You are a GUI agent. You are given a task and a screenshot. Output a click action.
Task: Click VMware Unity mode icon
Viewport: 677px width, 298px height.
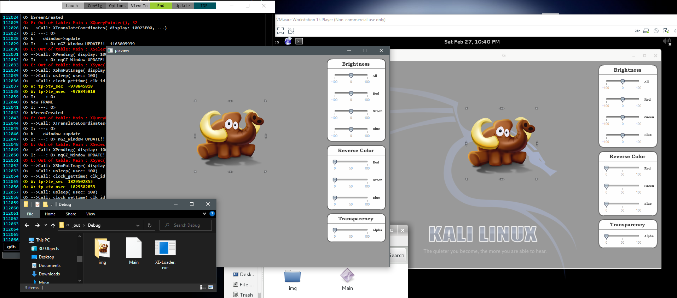(291, 31)
